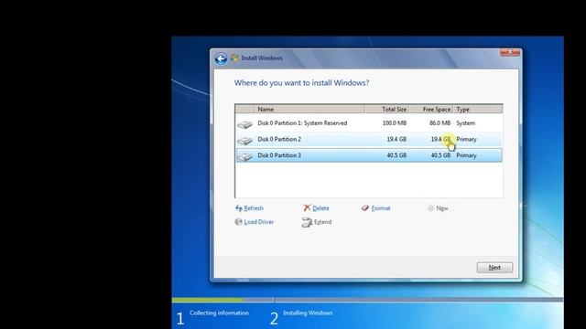Screen dimensions: 586x329
Task: Click the blue back arrow button
Action: tap(221, 58)
